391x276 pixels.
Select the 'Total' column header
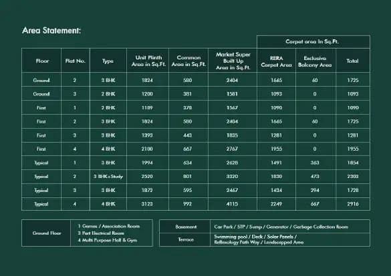point(352,61)
